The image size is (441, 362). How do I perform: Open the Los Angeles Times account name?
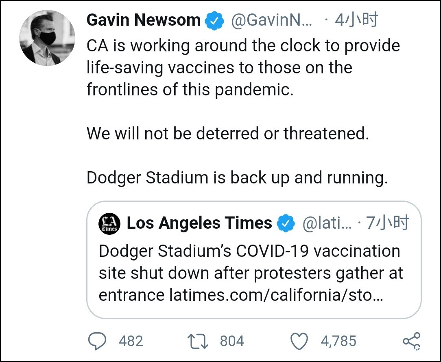[199, 223]
